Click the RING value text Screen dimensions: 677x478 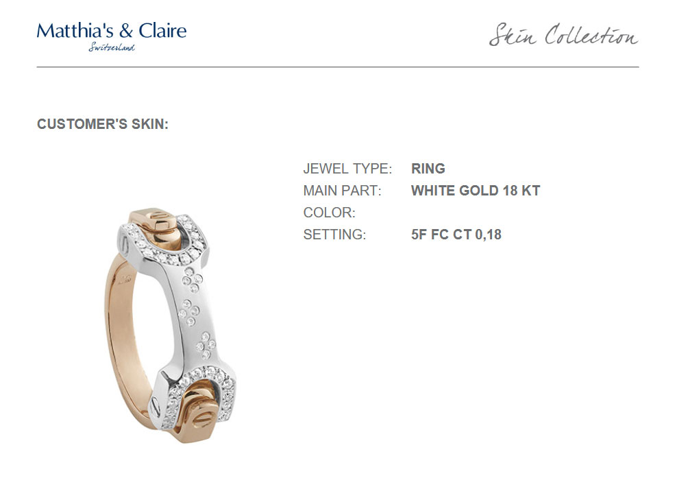tap(428, 169)
